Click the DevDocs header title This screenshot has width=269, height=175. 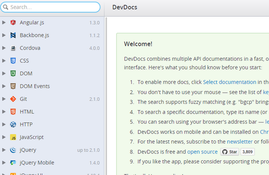125,7
